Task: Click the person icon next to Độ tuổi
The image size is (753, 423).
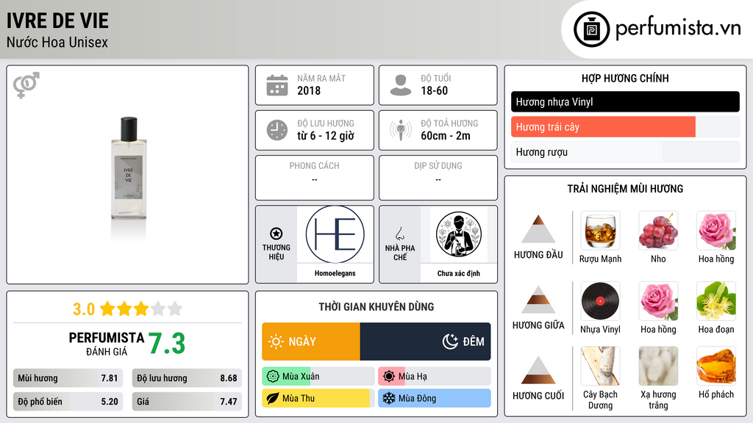Action: 401,85
